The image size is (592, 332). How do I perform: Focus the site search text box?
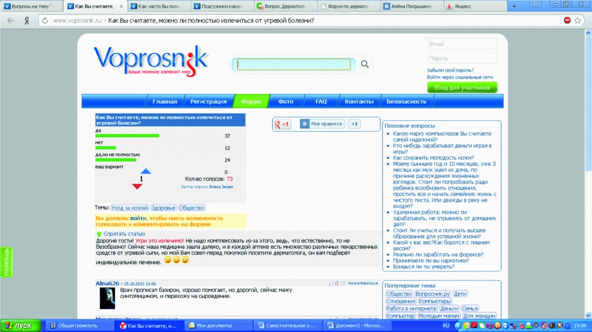tap(294, 64)
